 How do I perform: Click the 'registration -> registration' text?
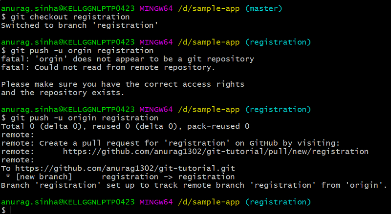click(168, 176)
